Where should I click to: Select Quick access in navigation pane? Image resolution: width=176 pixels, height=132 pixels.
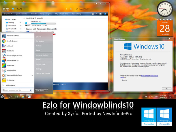(x=12, y=19)
